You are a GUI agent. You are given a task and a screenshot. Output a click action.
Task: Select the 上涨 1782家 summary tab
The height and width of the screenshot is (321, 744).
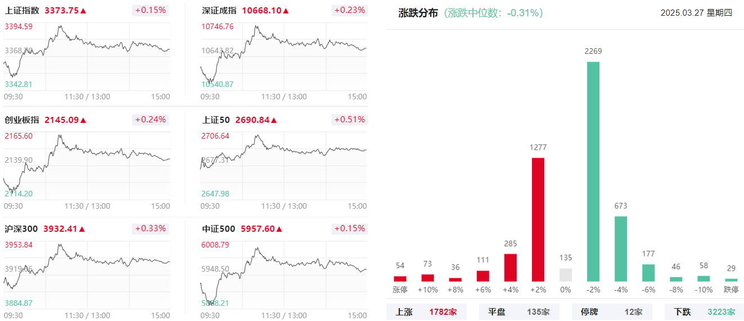(426, 312)
